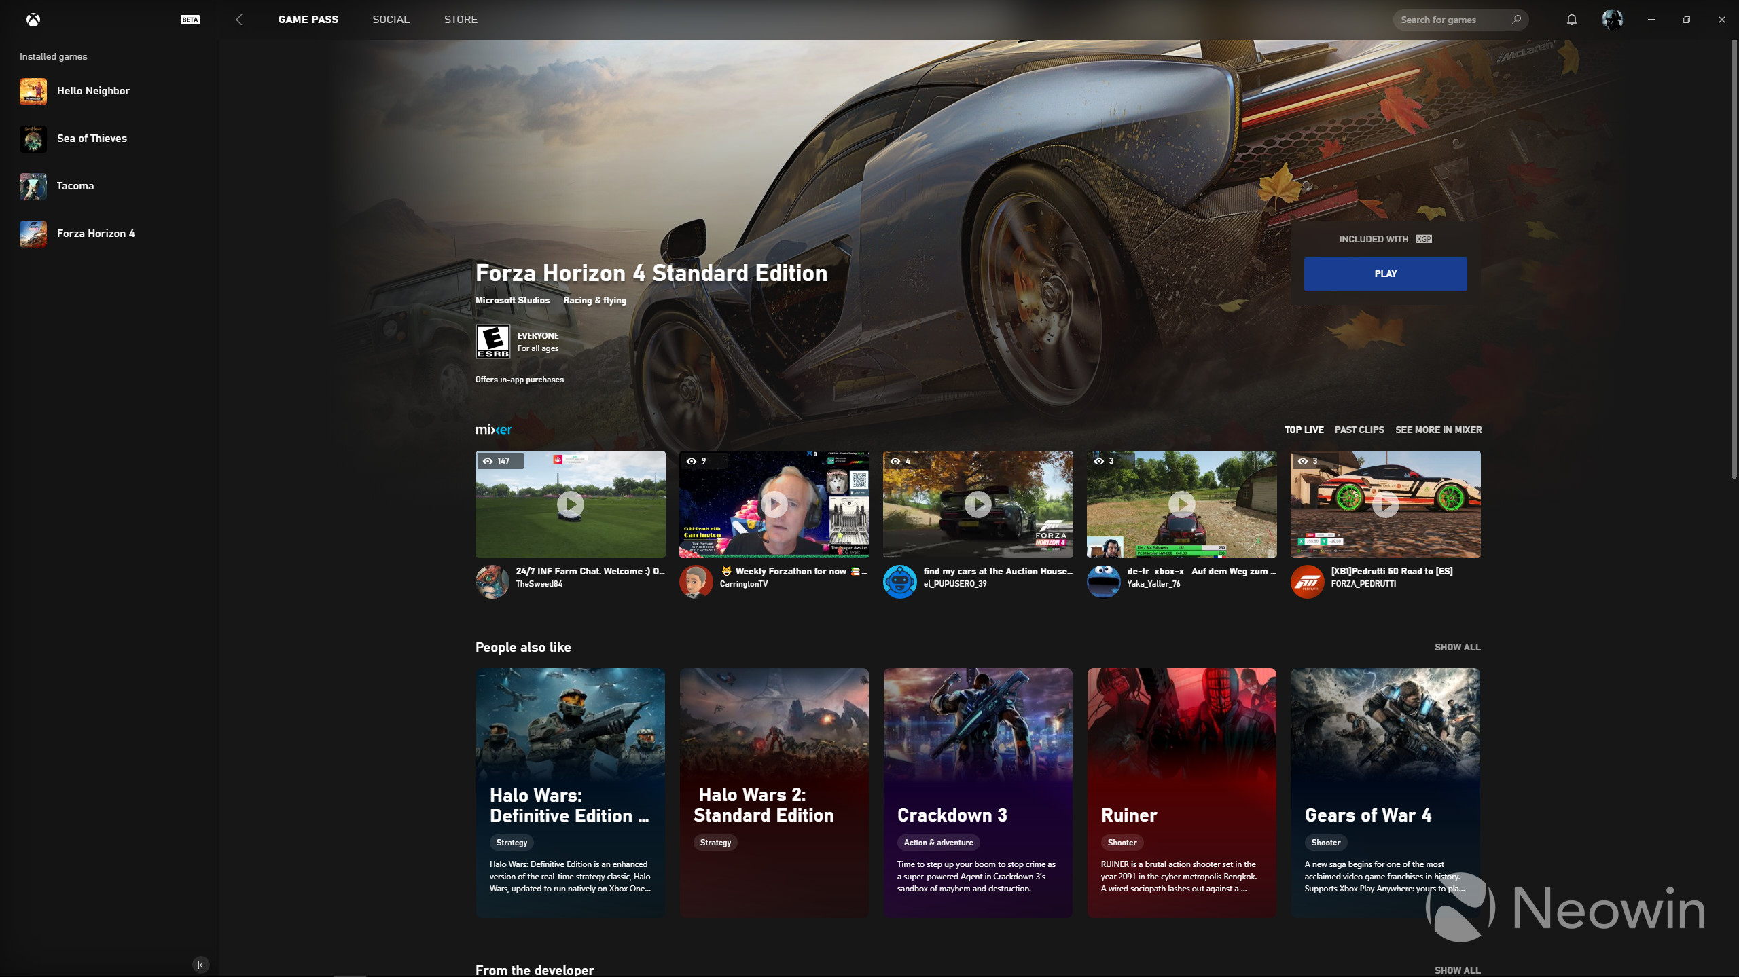This screenshot has width=1739, height=977.
Task: Click the PLAY button for Forza Horizon 4
Action: pos(1386,274)
